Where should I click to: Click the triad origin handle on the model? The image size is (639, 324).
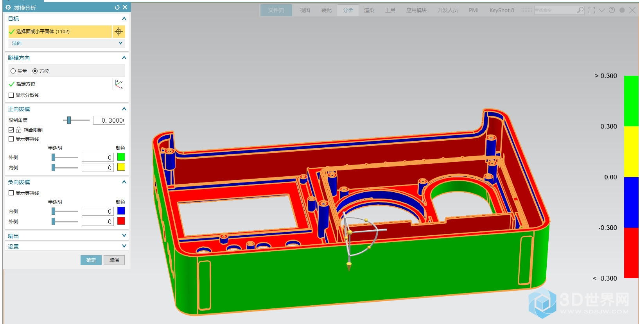tap(350, 232)
